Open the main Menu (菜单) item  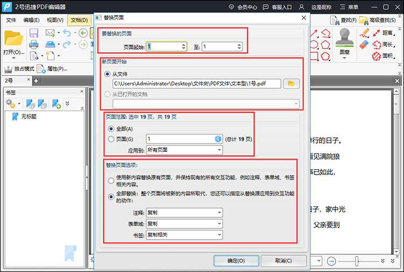(x=349, y=7)
